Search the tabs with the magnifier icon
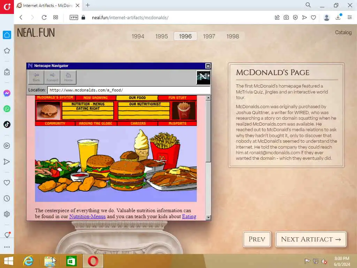 [308, 5]
